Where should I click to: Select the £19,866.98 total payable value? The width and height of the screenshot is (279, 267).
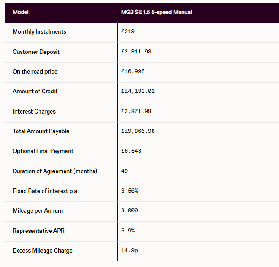click(138, 131)
